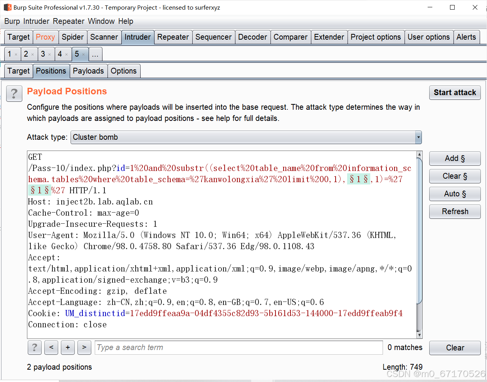Viewport: 487px width, 382px height.
Task: Select the Intruder tool tab
Action: 138,37
